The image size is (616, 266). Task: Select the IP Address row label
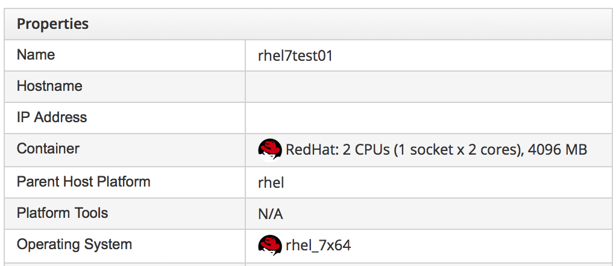coord(52,118)
